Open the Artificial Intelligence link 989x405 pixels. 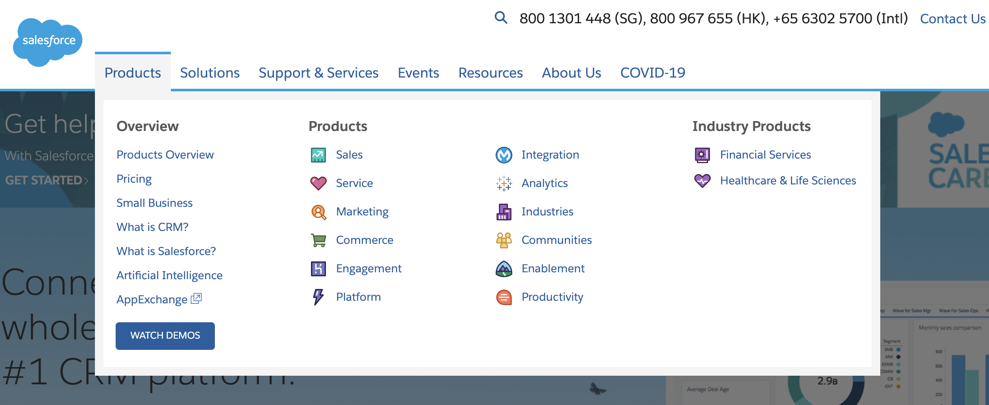170,275
